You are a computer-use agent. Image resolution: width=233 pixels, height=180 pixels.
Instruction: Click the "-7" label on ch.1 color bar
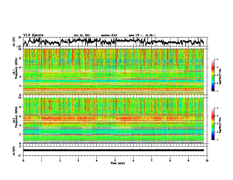click(217, 91)
